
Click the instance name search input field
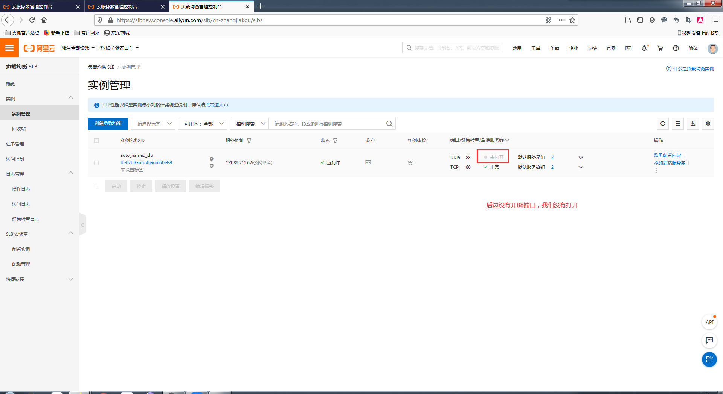pos(328,124)
